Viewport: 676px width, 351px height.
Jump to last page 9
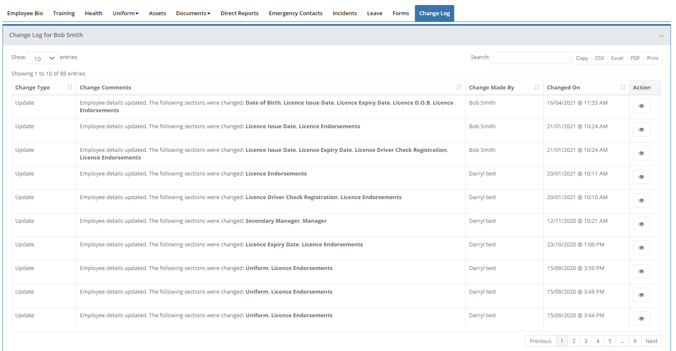click(635, 341)
